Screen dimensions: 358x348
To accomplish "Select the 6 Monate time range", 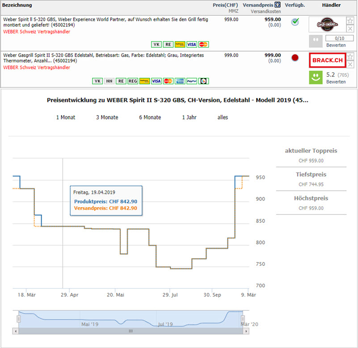I will tap(150, 117).
